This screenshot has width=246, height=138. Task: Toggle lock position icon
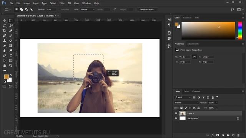point(190,108)
